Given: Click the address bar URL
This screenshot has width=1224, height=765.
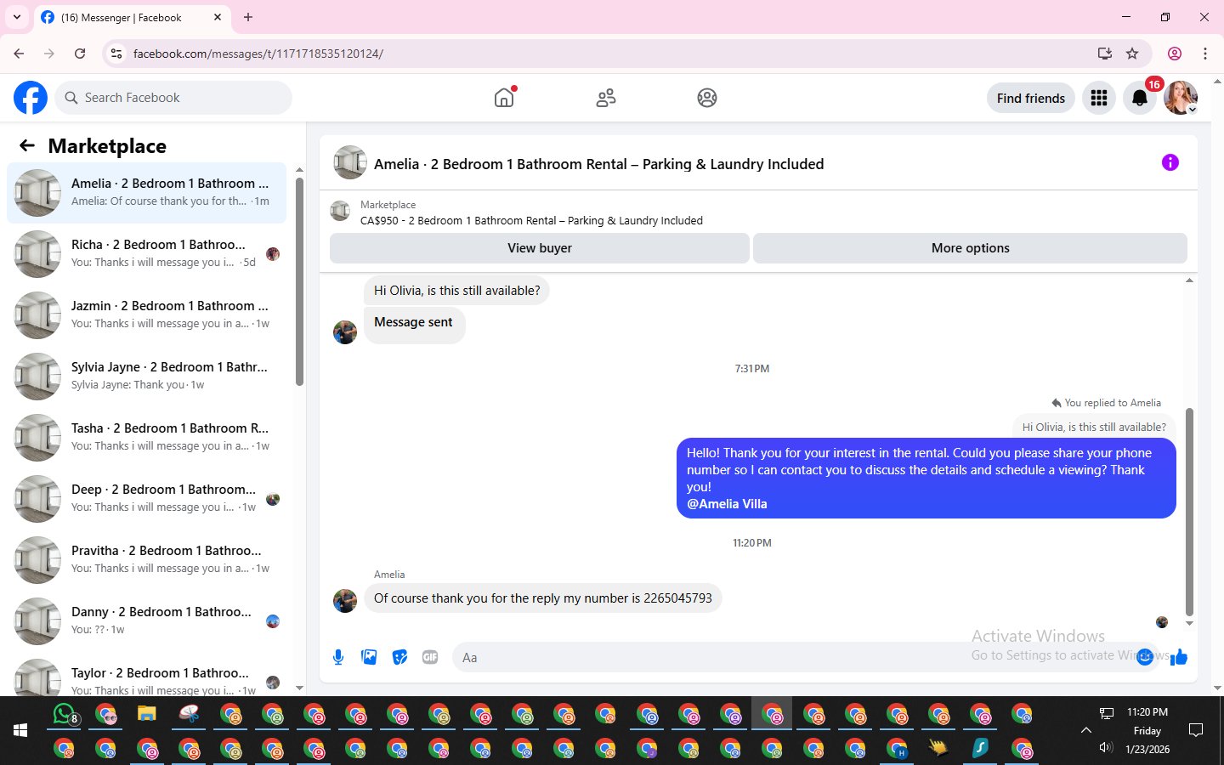Looking at the screenshot, I should tap(258, 54).
